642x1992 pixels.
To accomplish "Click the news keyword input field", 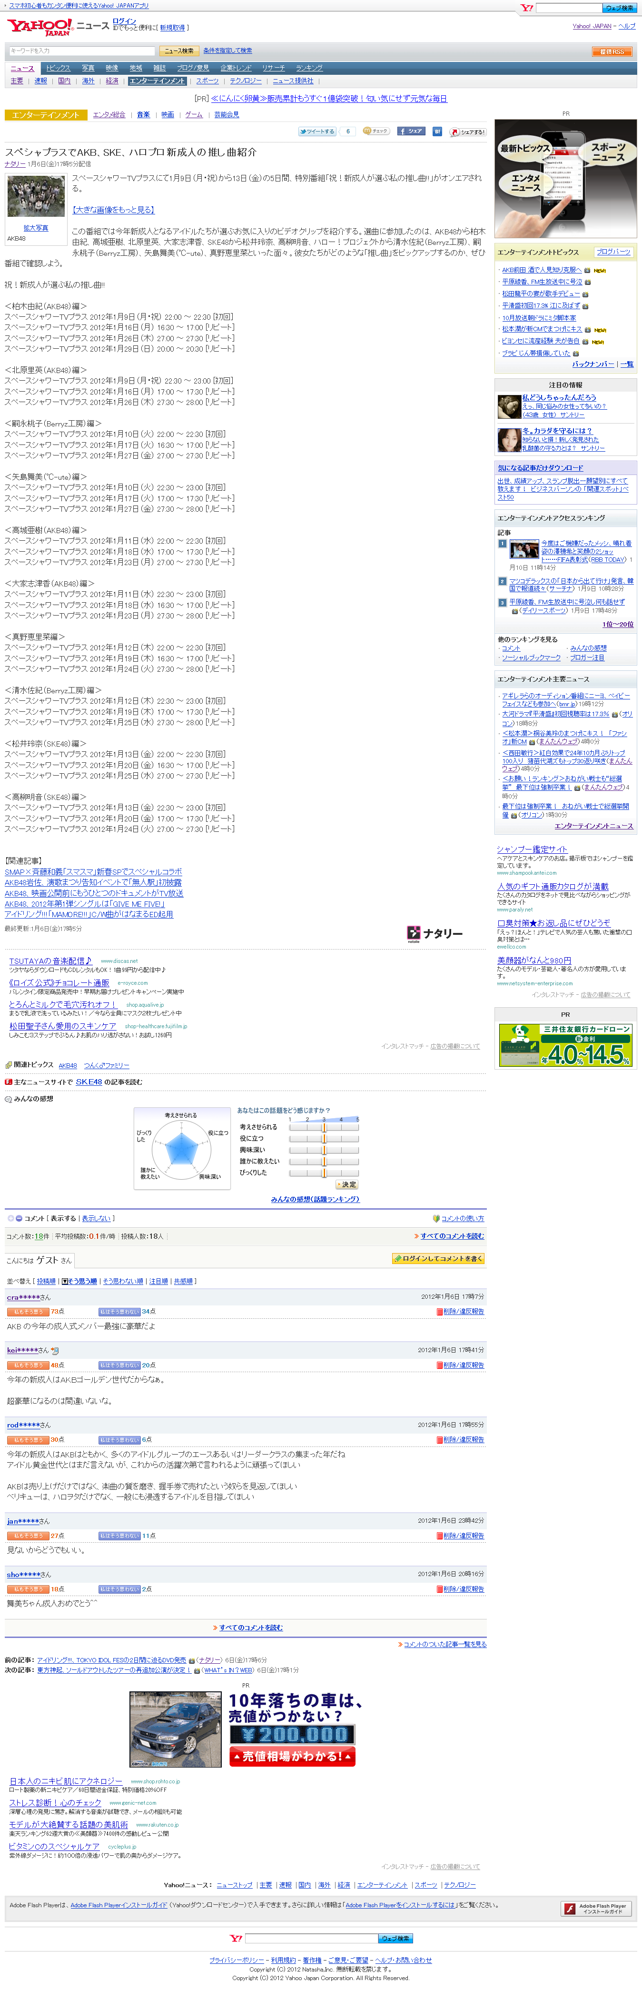I will pos(82,51).
